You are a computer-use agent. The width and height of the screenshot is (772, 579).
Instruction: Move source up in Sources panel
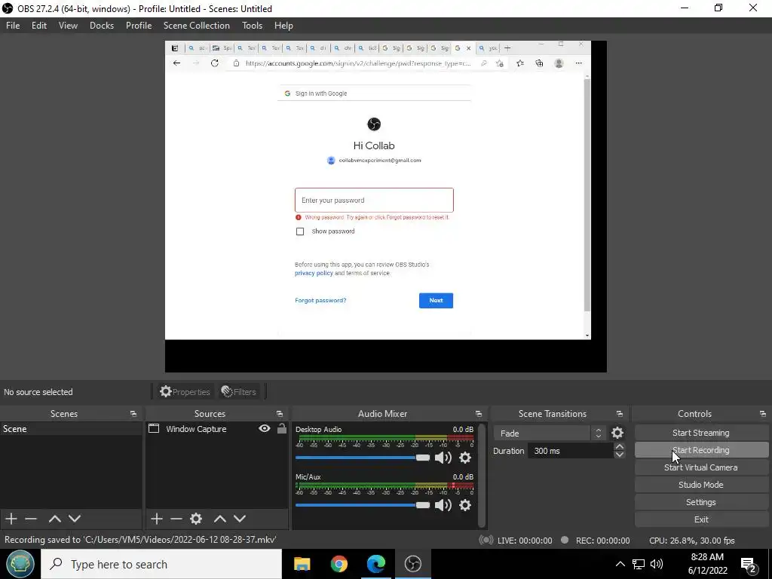[x=219, y=519]
